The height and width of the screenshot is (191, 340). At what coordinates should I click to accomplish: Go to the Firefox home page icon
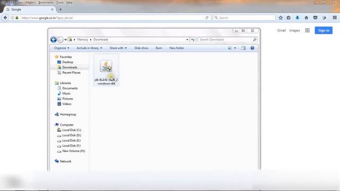[x=306, y=18]
